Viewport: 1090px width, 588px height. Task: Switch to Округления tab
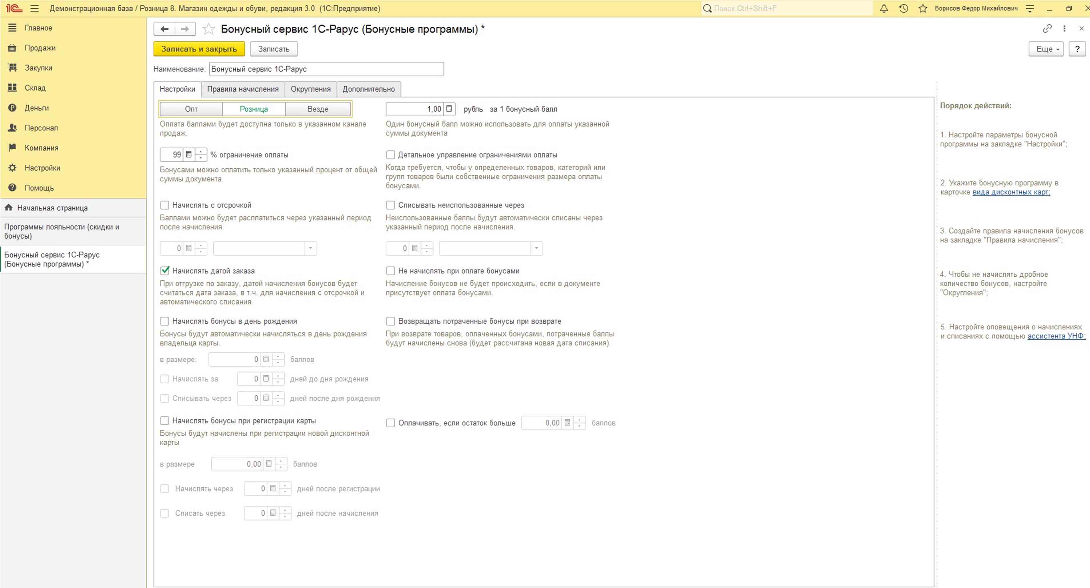[311, 89]
